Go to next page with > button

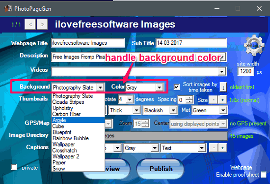pyautogui.click(x=42, y=24)
